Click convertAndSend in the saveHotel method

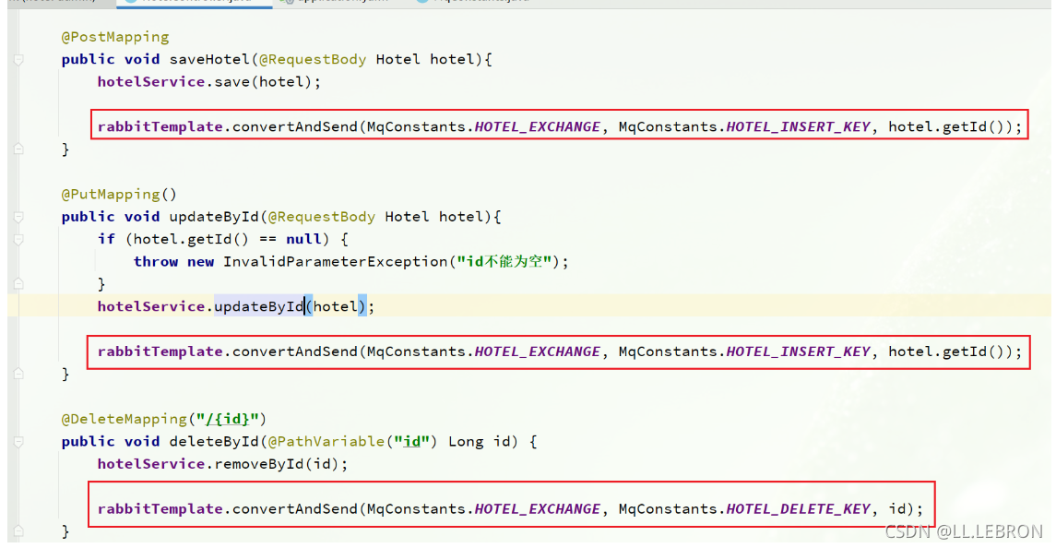click(x=295, y=126)
